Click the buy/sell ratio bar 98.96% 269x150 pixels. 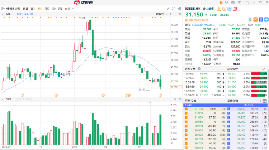pyautogui.click(x=226, y=105)
